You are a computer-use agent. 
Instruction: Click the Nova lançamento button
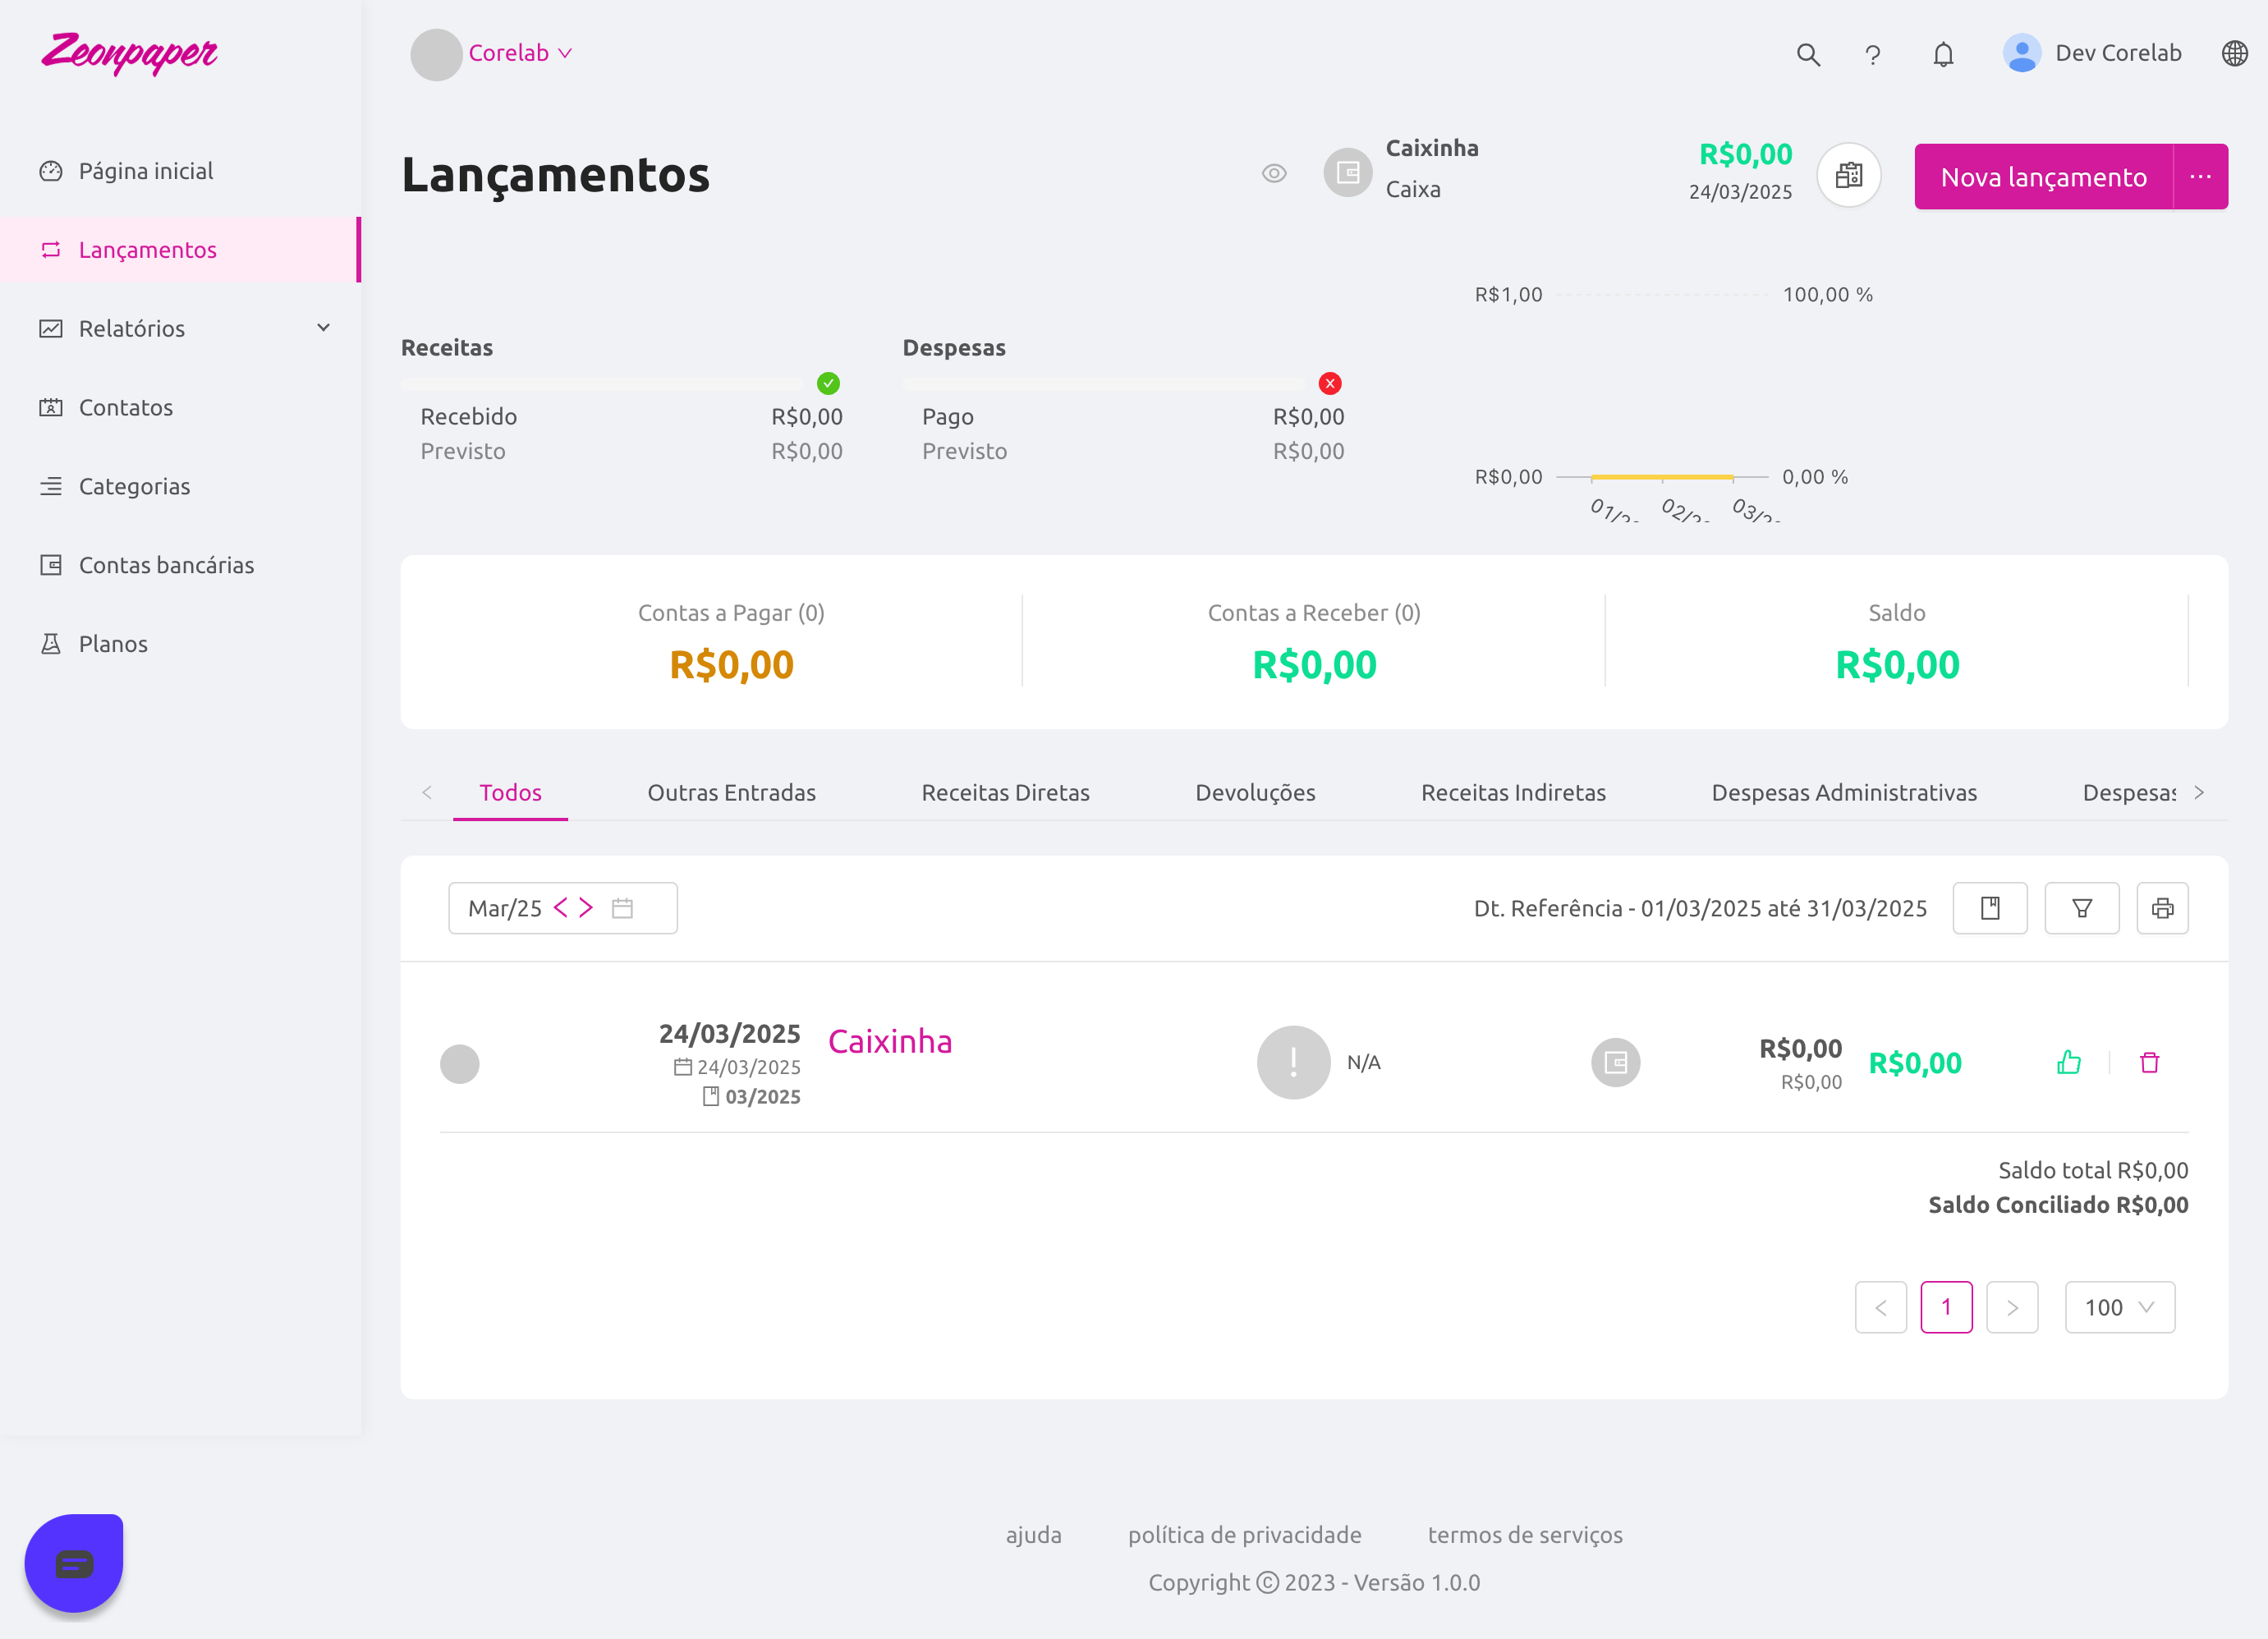2043,177
